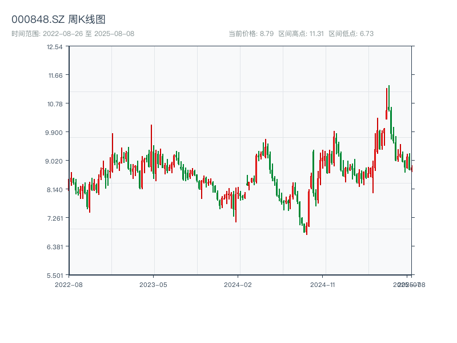Click the 9.900 y-axis label
This screenshot has width=457, height=343.
tap(55, 133)
